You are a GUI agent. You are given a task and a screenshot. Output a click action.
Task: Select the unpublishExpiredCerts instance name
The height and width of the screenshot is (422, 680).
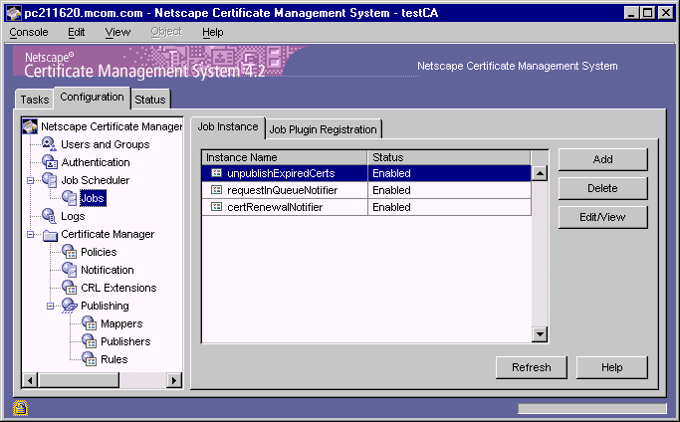(x=281, y=173)
